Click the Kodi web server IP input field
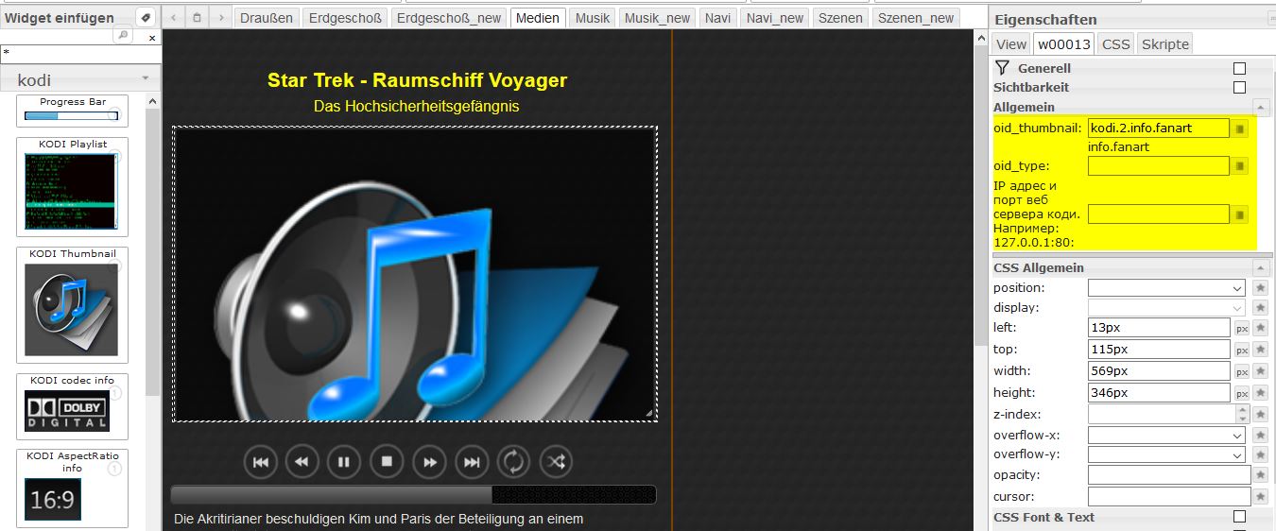 coord(1159,214)
